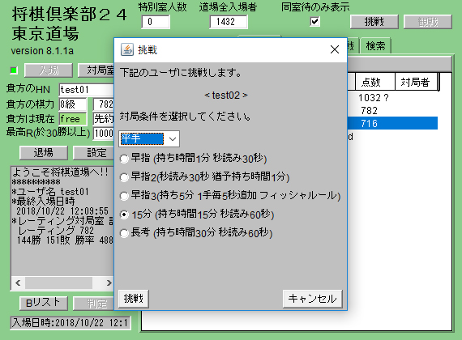Click the 判定 button
Viewport: 462px width, 340px height.
94,303
